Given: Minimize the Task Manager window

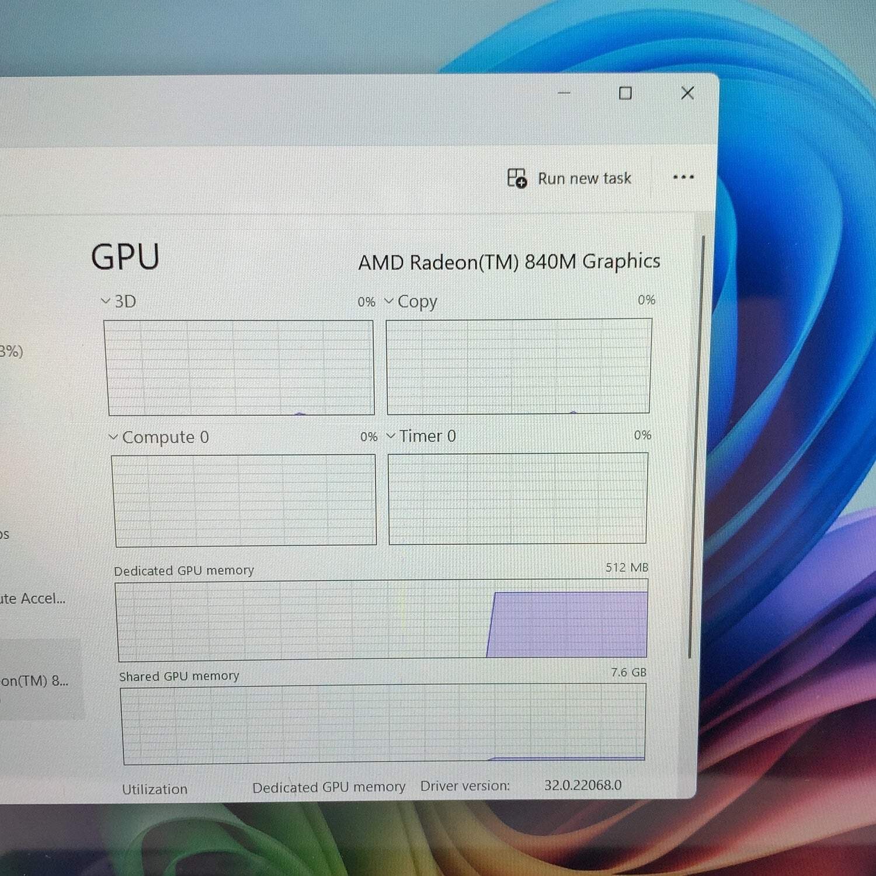Looking at the screenshot, I should click(564, 92).
